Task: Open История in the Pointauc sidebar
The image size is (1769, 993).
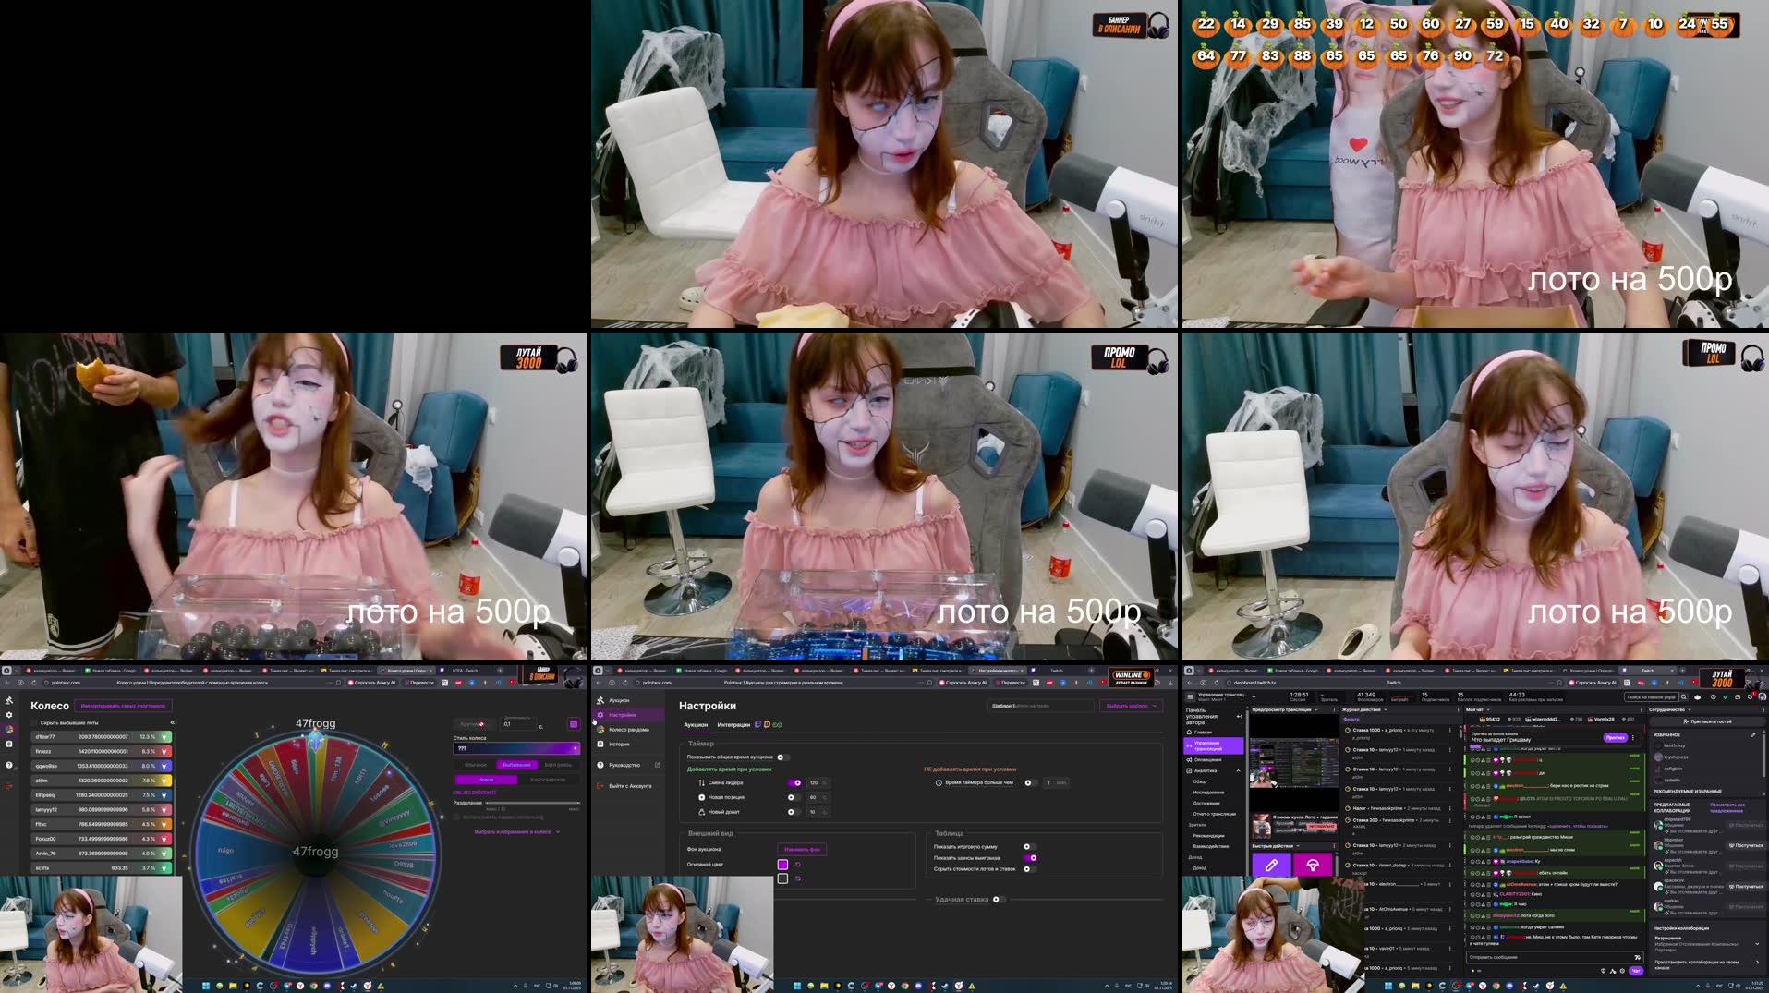Action: click(619, 745)
